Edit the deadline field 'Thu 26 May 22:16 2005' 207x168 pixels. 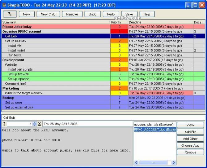(88, 124)
